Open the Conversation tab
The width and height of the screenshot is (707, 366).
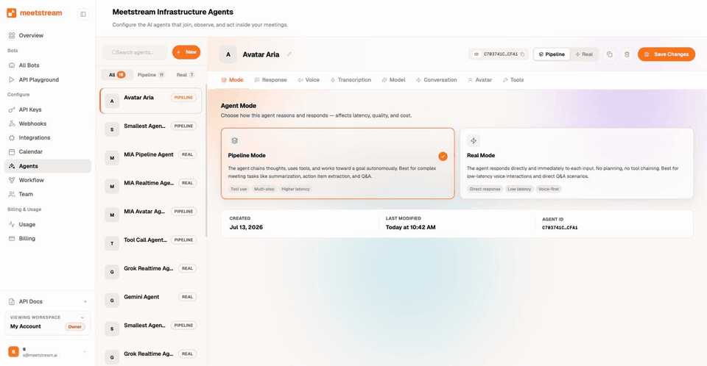pos(436,79)
